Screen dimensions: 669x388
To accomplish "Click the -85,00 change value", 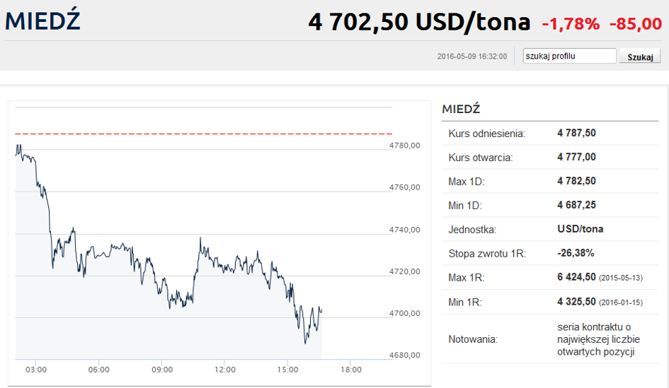I will (x=635, y=24).
